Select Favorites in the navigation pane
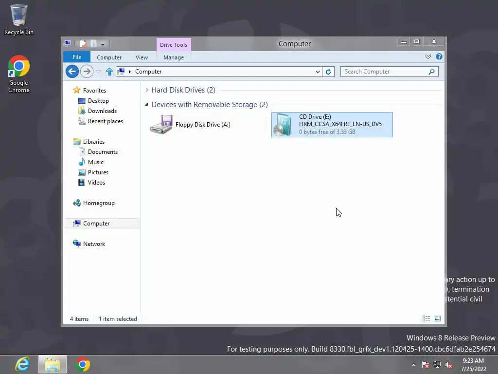 point(94,90)
